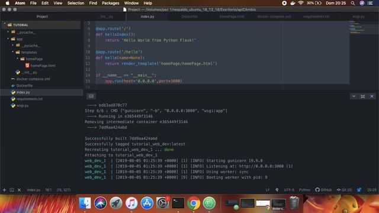The width and height of the screenshot is (379, 213).
Task: Open iTunes from the Dock
Action: (131, 203)
